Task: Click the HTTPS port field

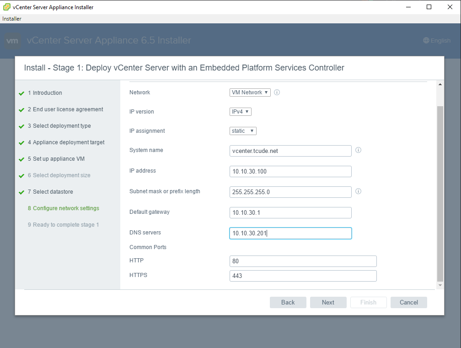Action: [303, 276]
